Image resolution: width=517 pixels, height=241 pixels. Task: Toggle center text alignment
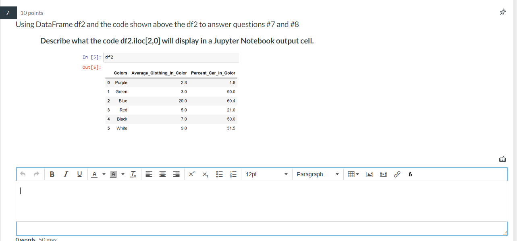[x=162, y=174]
